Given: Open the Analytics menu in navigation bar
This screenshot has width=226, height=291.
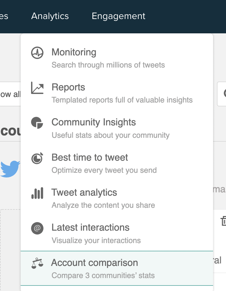Looking at the screenshot, I should click(50, 16).
